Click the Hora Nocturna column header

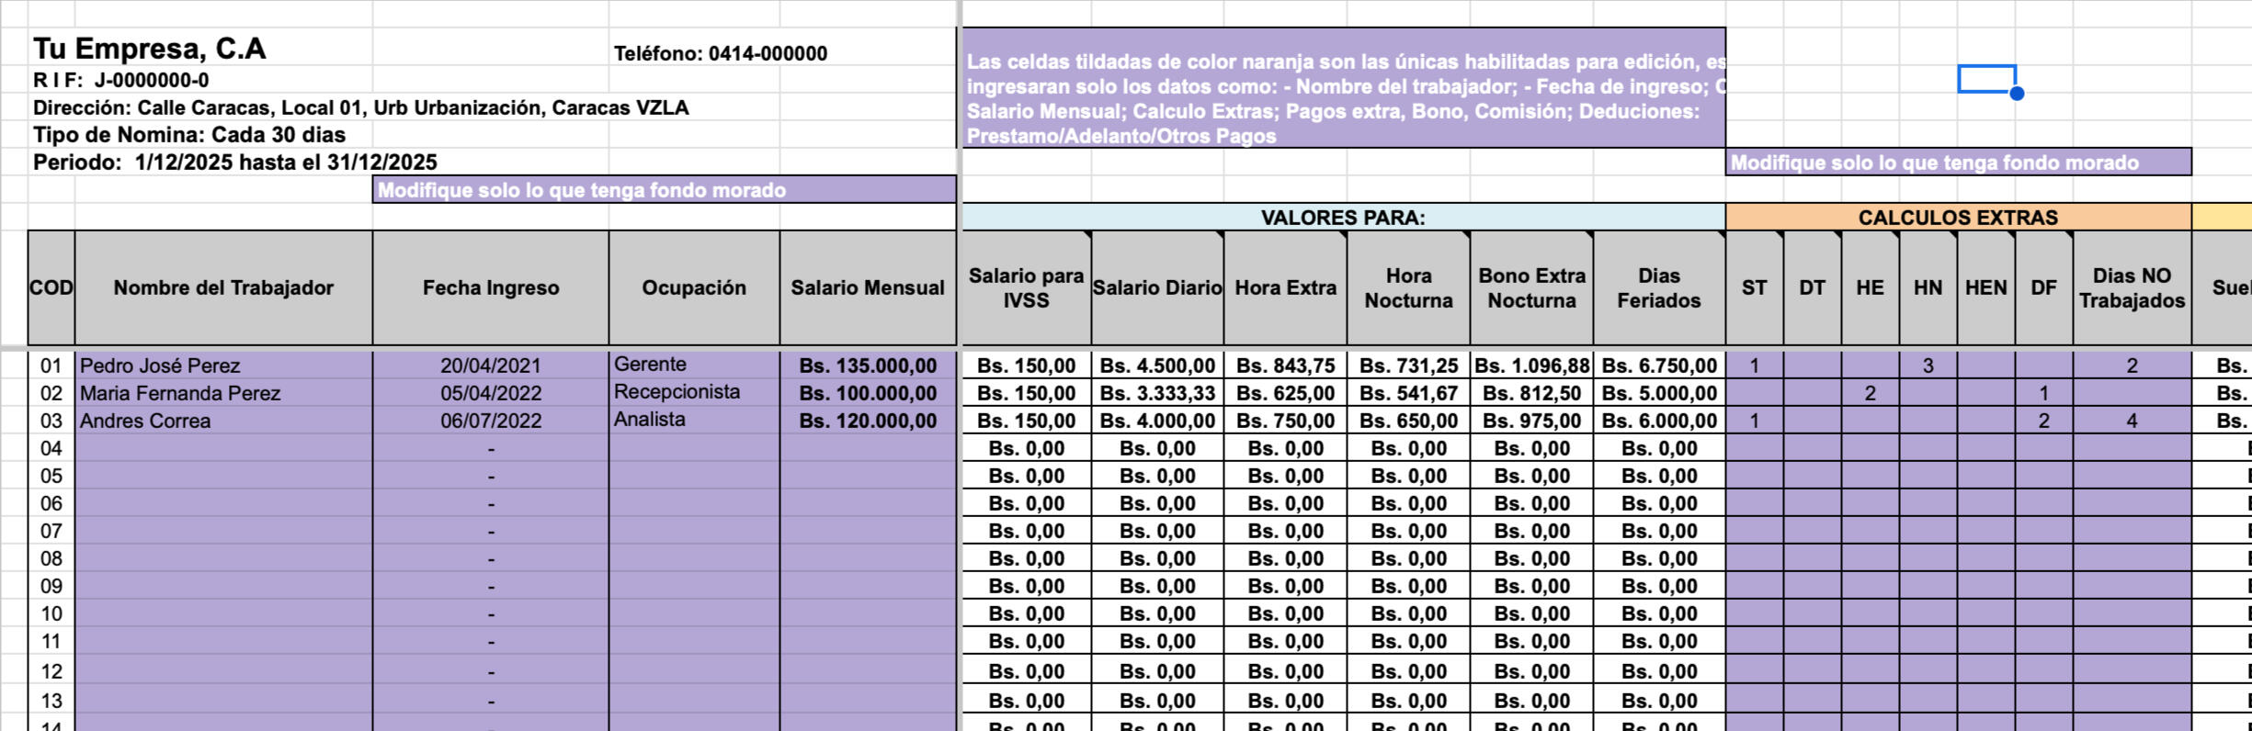pyautogui.click(x=1408, y=287)
